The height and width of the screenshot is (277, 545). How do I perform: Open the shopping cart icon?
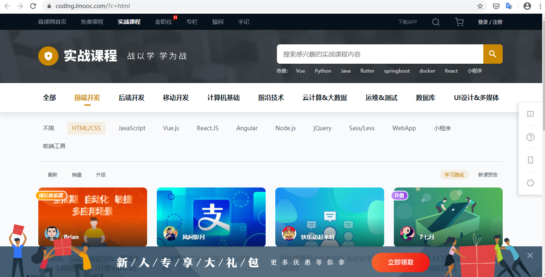pyautogui.click(x=459, y=22)
